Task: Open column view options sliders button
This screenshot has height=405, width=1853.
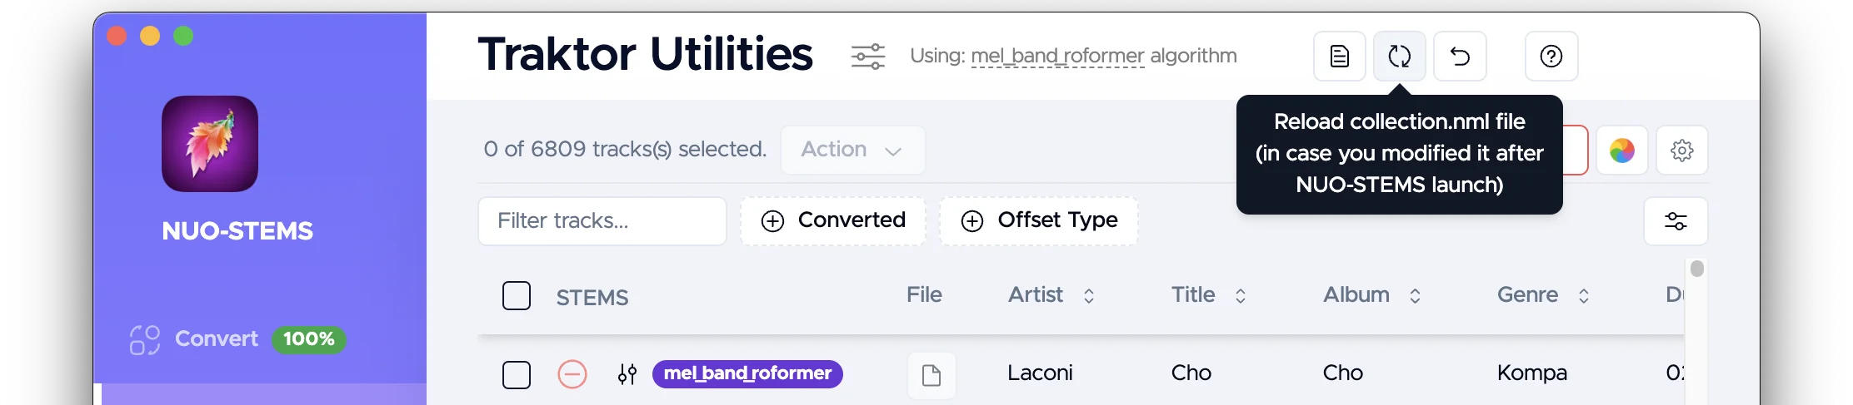Action: 1676,221
